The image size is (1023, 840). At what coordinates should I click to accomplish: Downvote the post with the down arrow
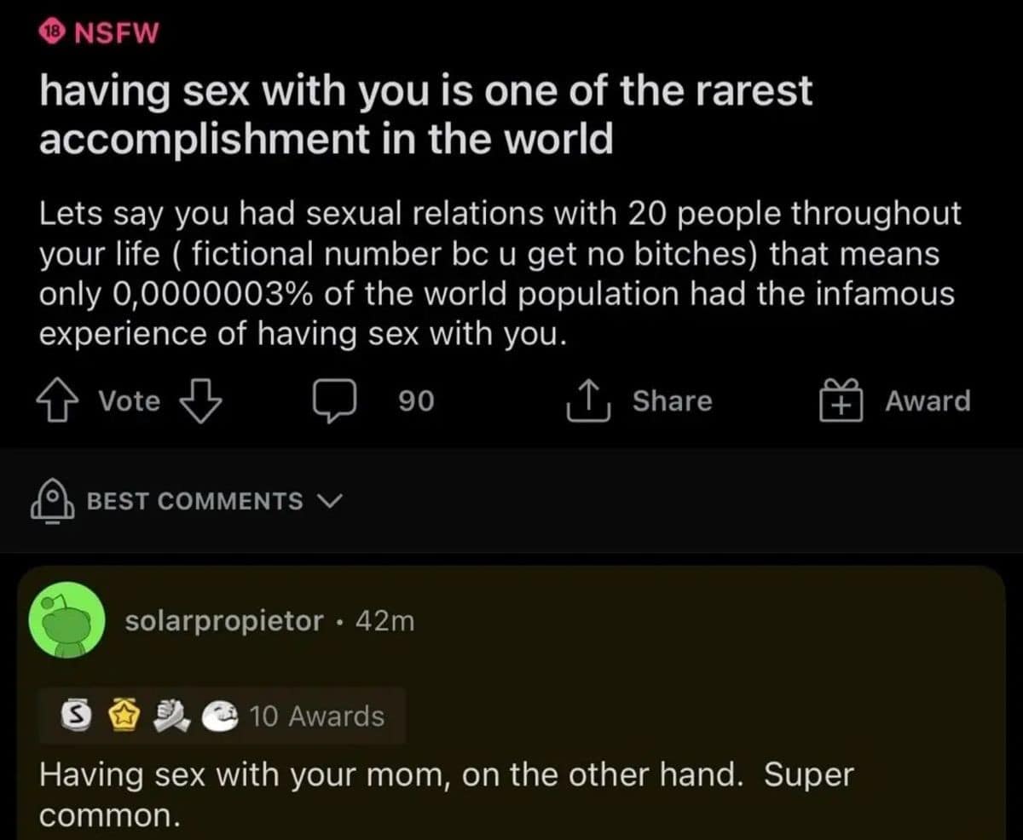[202, 401]
